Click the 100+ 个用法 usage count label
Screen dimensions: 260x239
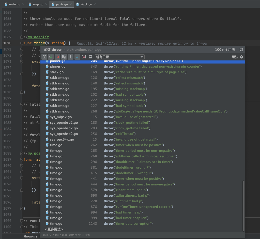225,49
